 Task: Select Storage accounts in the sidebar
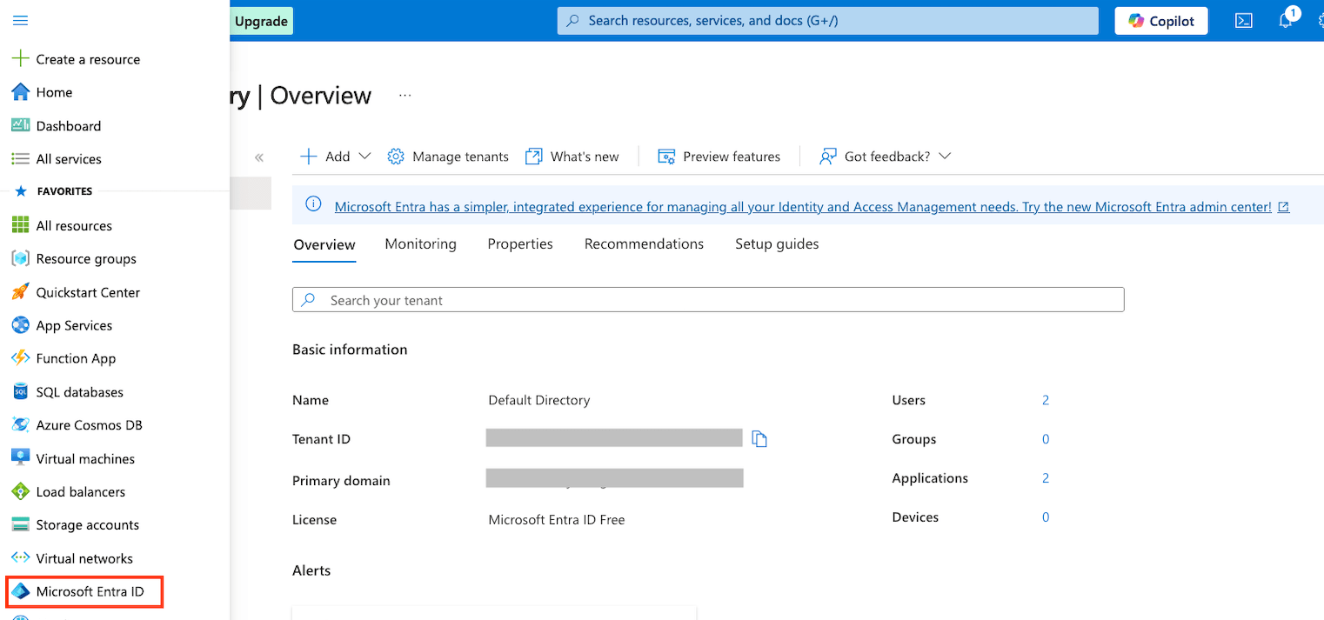coord(87,524)
